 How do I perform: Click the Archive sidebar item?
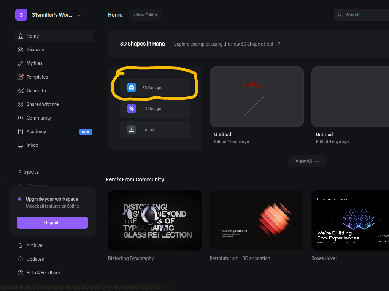54,245
